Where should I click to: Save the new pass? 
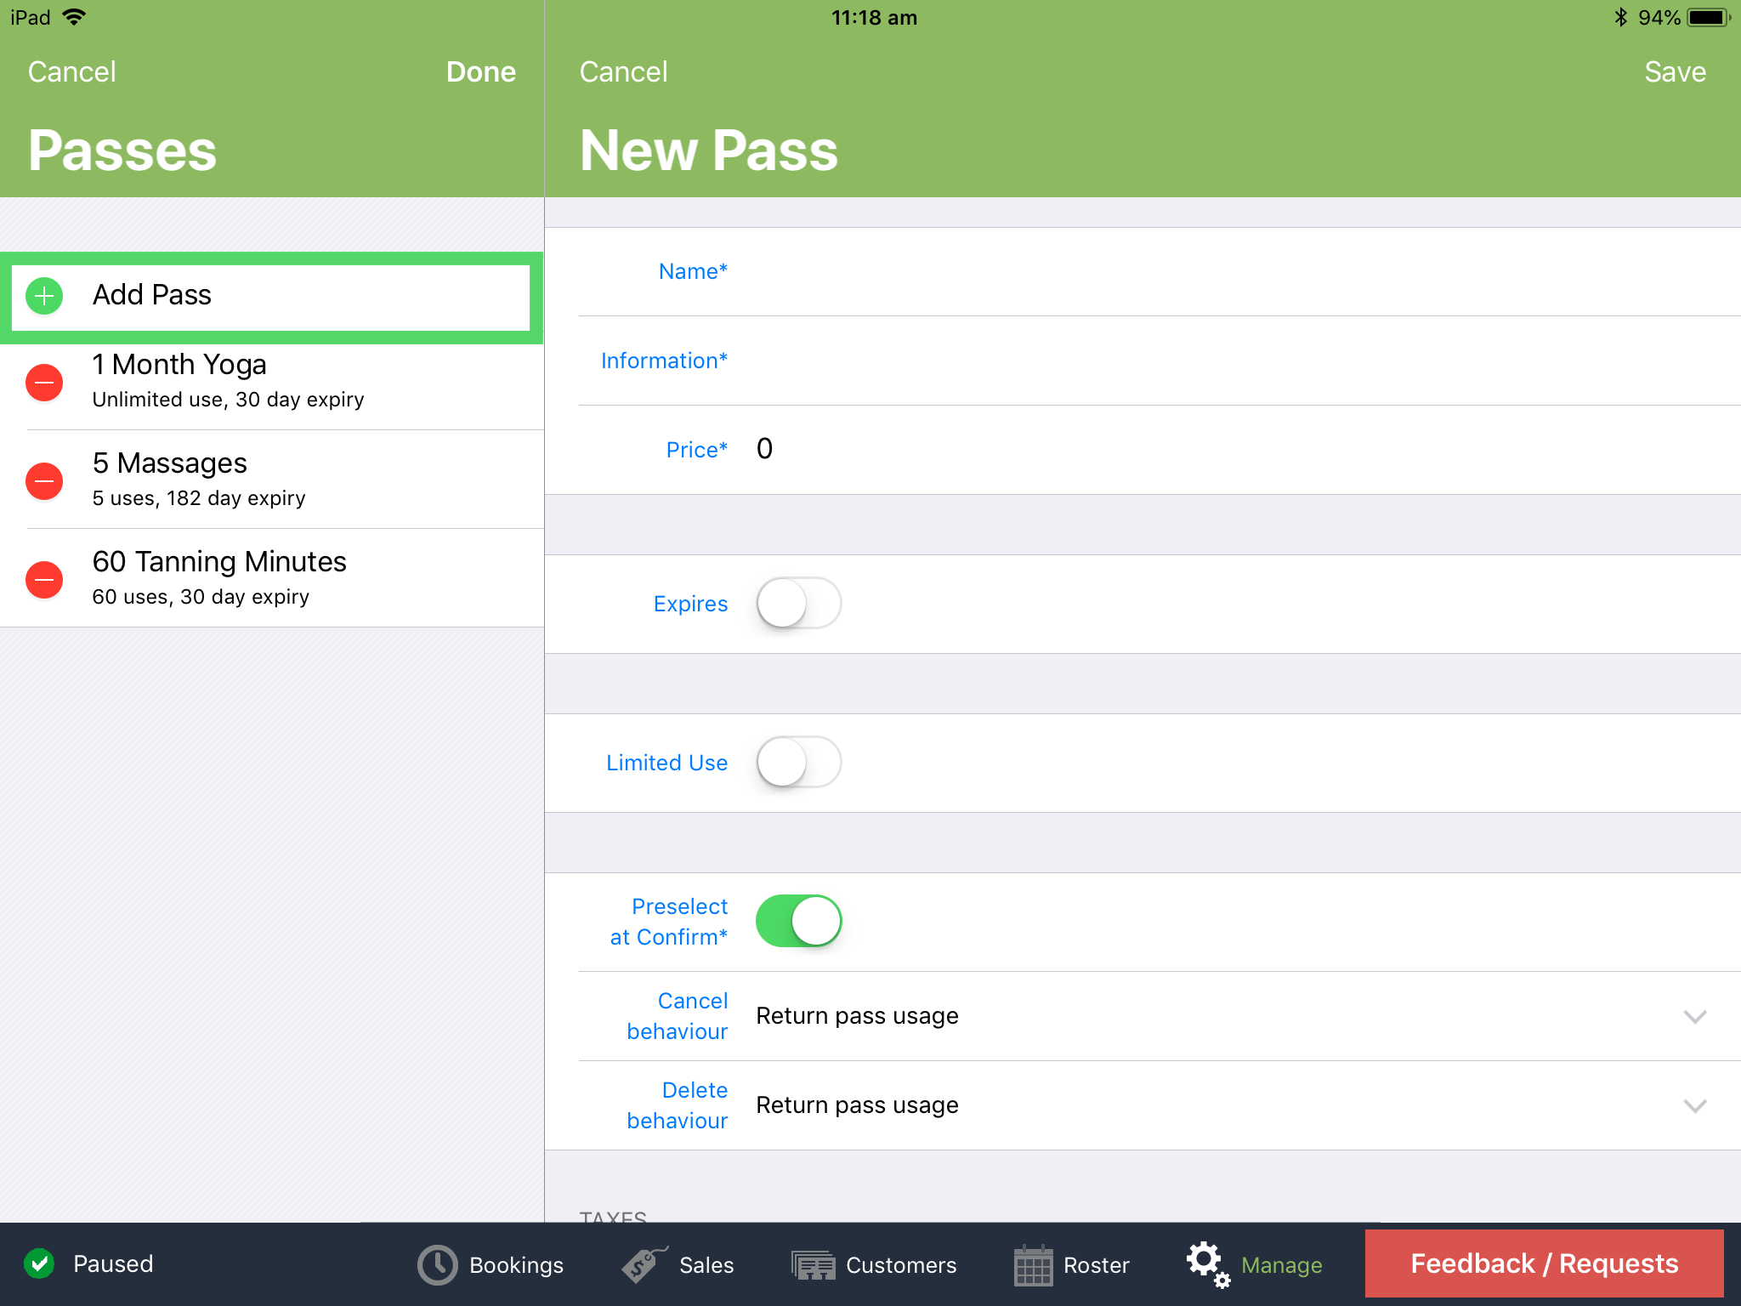pos(1674,71)
